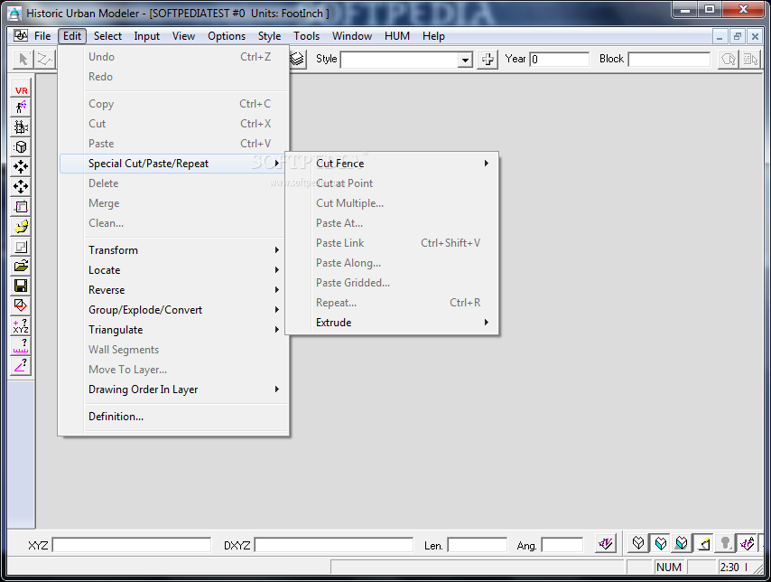Image resolution: width=771 pixels, height=582 pixels.
Task: Select Special Cut/Paste/Repeat menu entry
Action: [173, 163]
